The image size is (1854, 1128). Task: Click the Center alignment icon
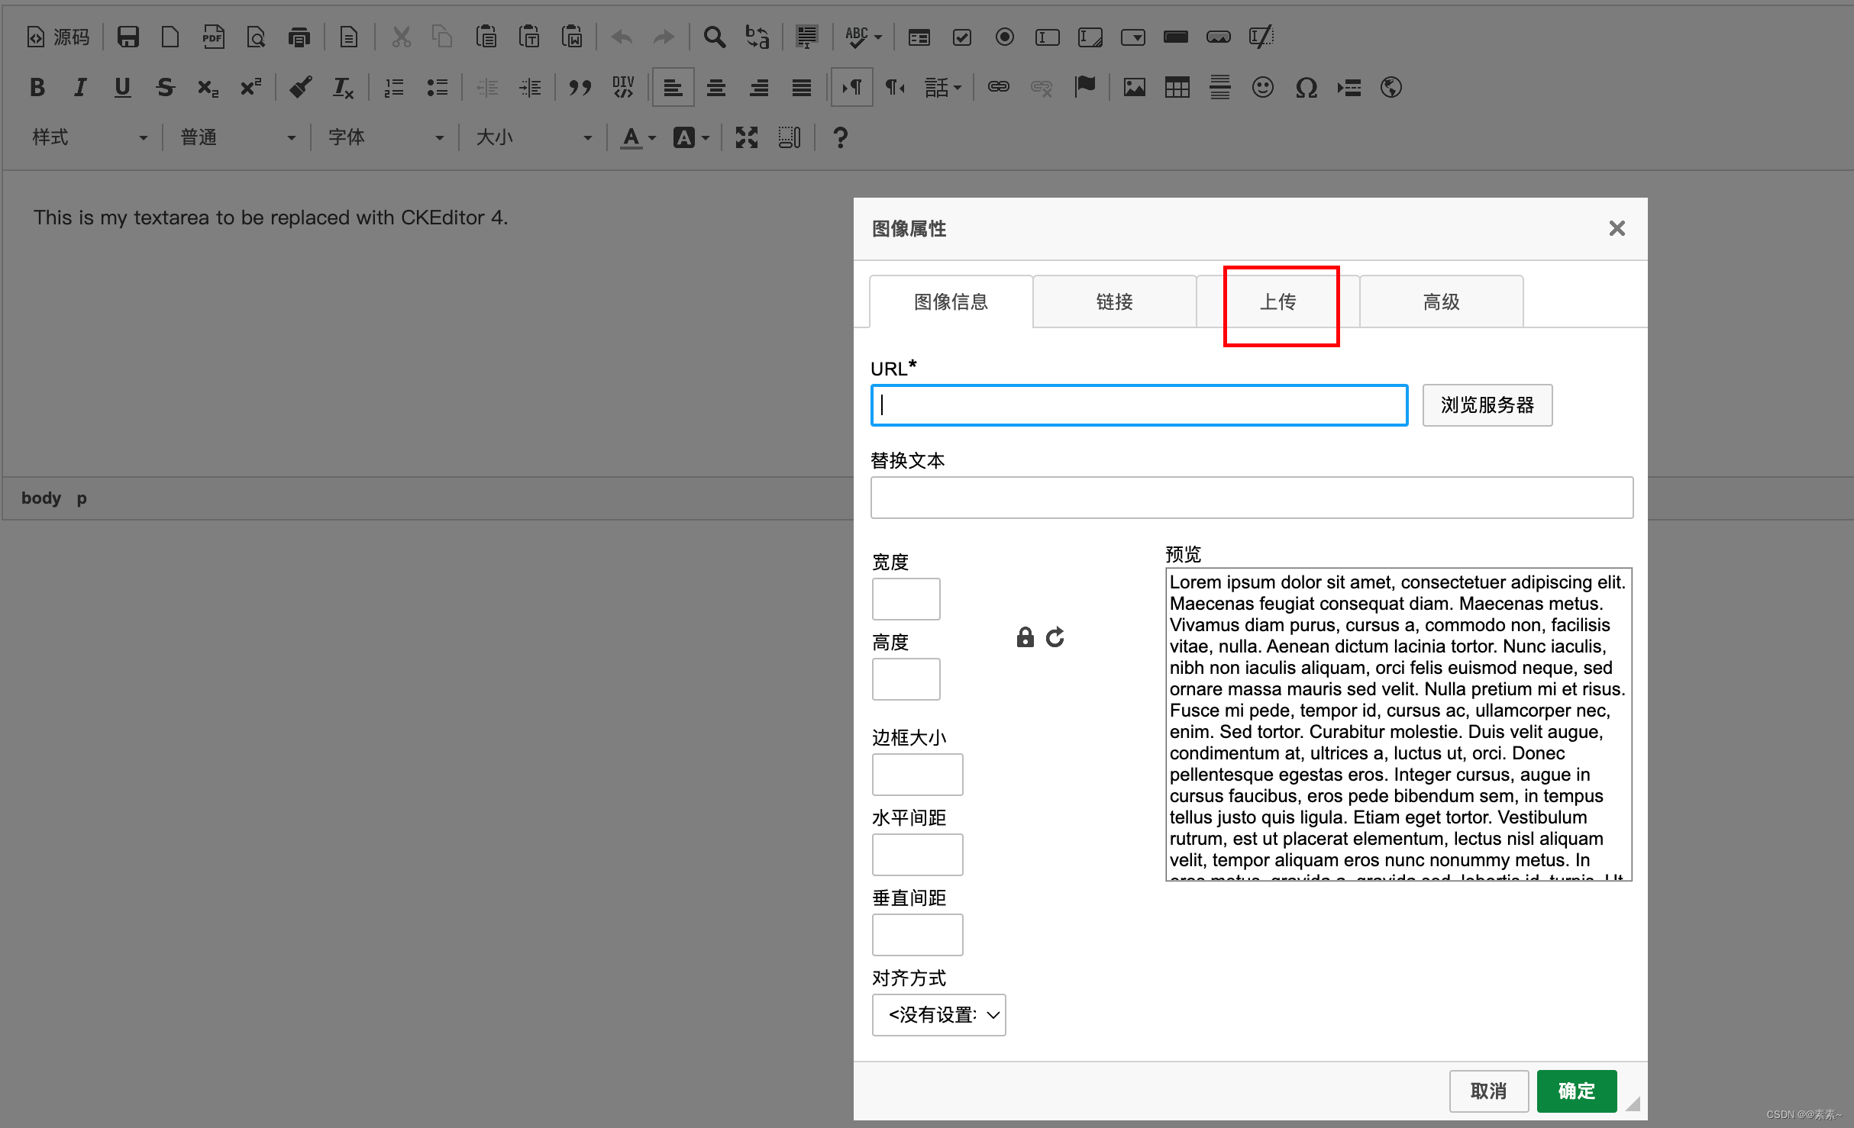pyautogui.click(x=716, y=88)
